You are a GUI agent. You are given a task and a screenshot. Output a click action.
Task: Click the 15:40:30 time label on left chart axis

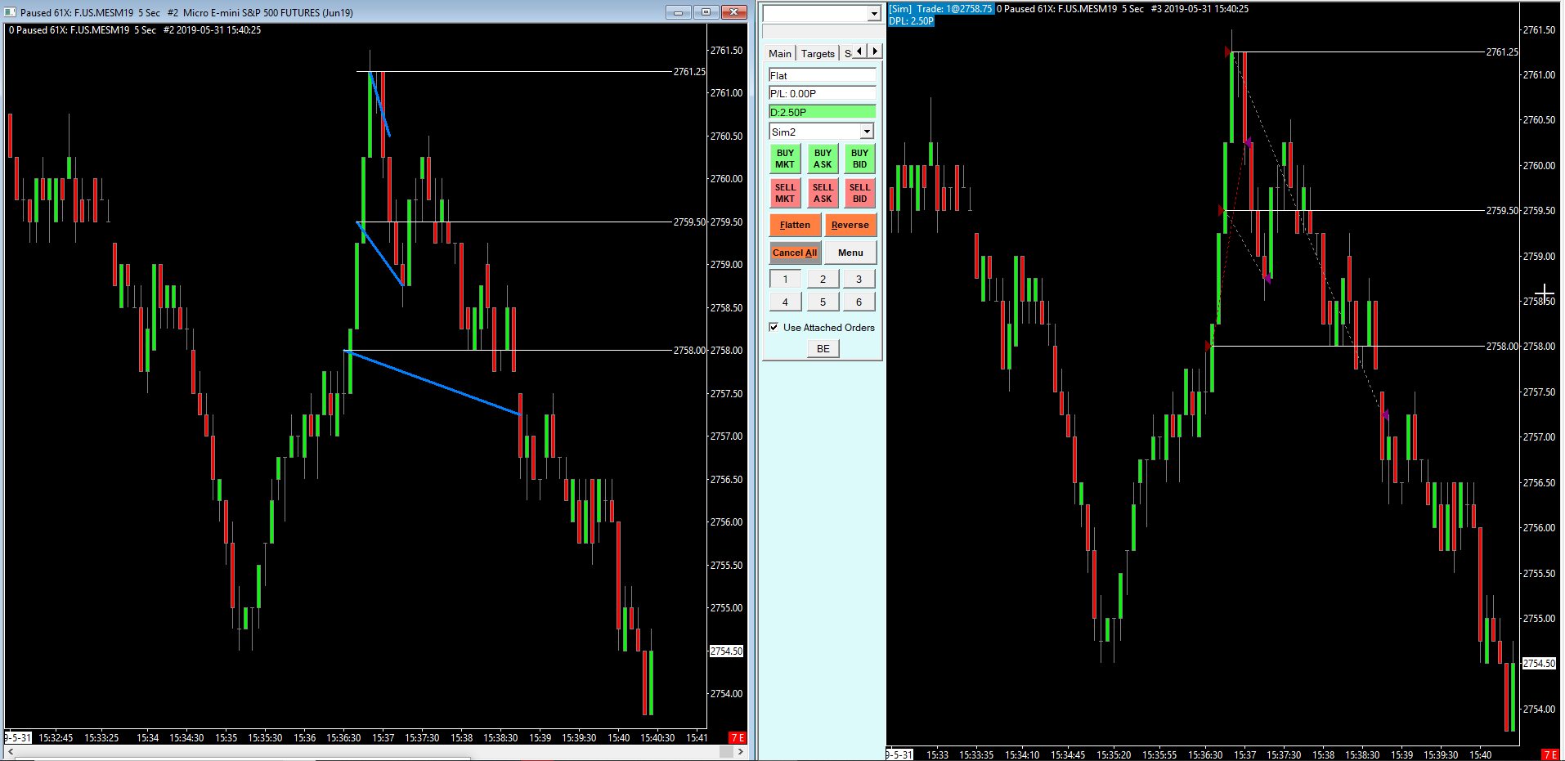pyautogui.click(x=657, y=737)
